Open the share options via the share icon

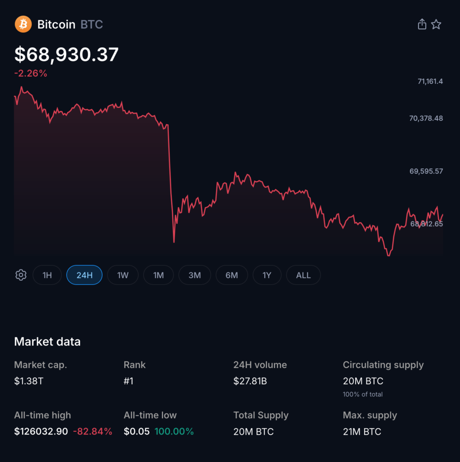422,24
